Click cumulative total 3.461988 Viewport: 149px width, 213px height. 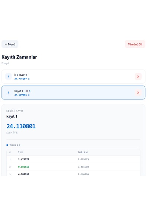[x=83, y=167]
